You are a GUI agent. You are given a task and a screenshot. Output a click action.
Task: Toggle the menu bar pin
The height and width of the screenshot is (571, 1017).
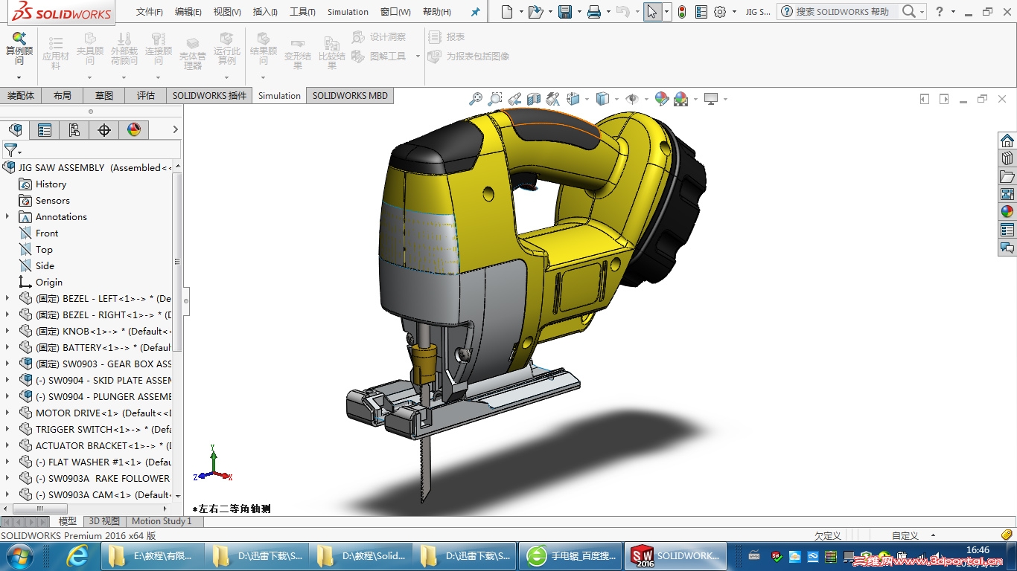(x=476, y=12)
